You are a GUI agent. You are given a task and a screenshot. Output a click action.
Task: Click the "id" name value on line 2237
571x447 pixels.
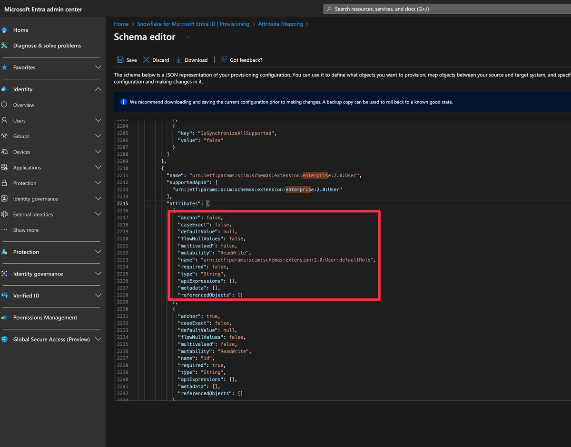(206, 359)
